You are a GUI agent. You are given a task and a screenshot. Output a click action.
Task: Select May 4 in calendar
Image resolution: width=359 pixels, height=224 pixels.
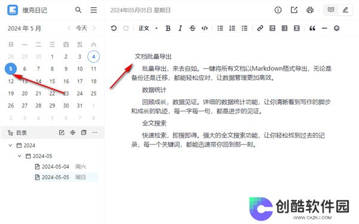coord(93,57)
